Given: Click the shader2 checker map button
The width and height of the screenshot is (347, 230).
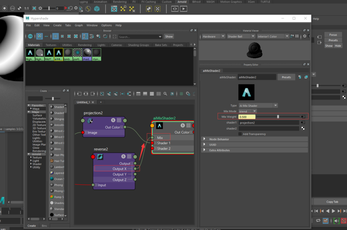Looking at the screenshot, I should click(x=303, y=128).
